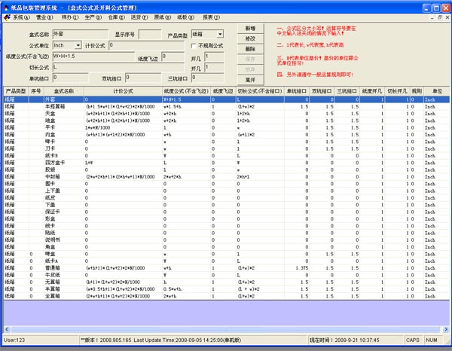This screenshot has width=452, height=351.
Task: Open the 送货 menu
Action: (x=139, y=17)
